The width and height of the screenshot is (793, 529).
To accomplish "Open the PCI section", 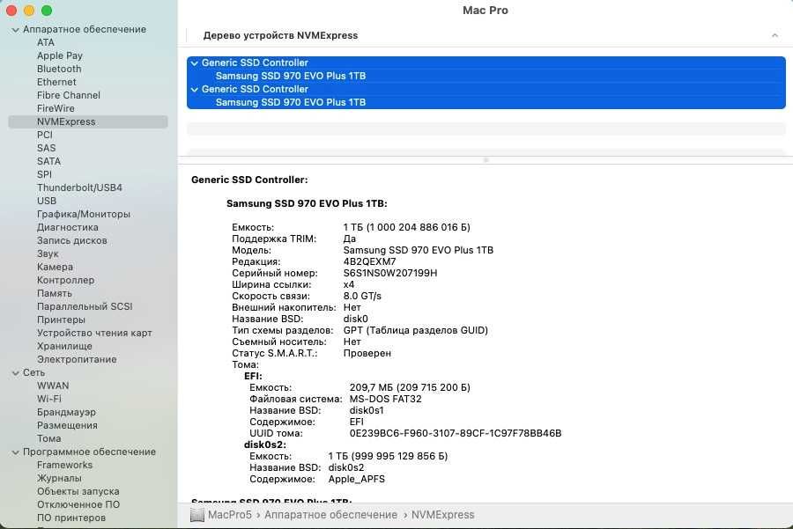I will [x=45, y=135].
